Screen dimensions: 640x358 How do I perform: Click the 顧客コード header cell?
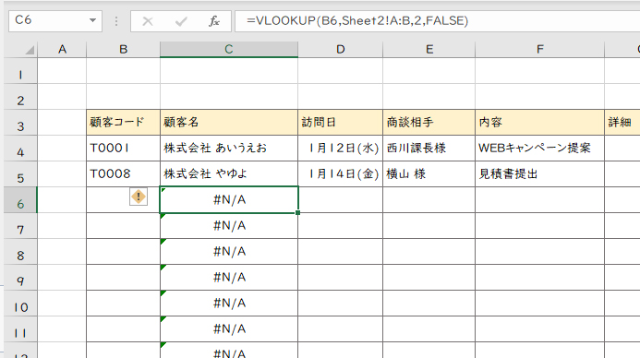(x=123, y=123)
